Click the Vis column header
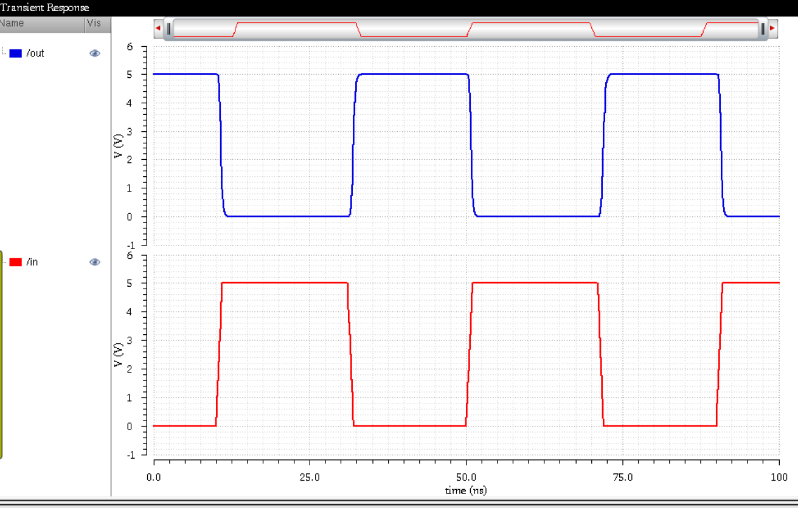 tap(94, 24)
